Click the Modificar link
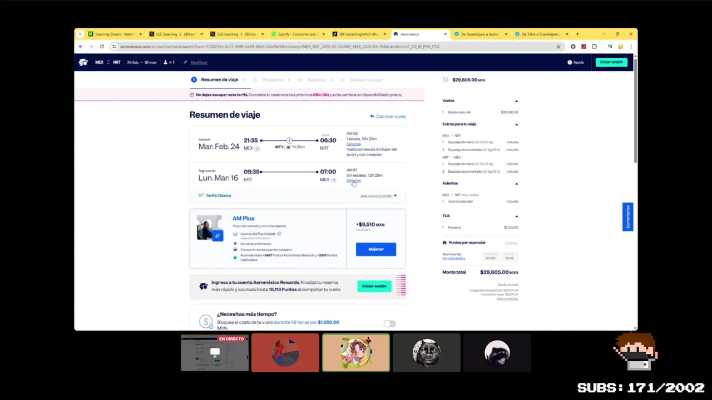 point(199,63)
